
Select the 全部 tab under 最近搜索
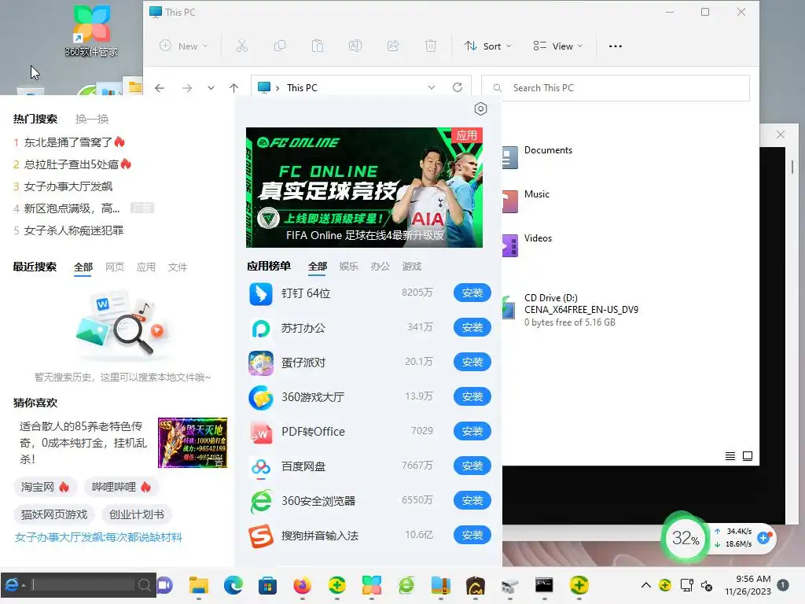83,267
